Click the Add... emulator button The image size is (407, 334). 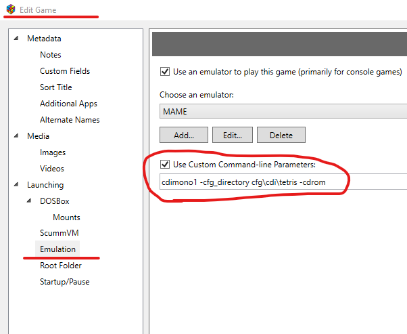pos(184,135)
